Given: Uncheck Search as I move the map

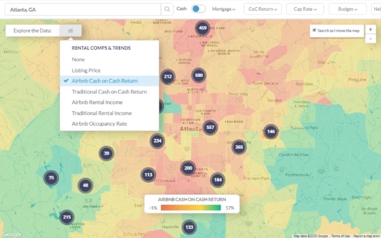Looking at the screenshot, I should coord(314,31).
